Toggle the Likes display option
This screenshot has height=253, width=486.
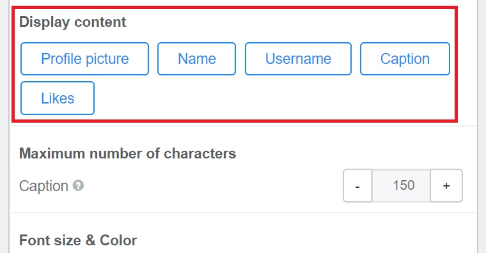pos(58,98)
